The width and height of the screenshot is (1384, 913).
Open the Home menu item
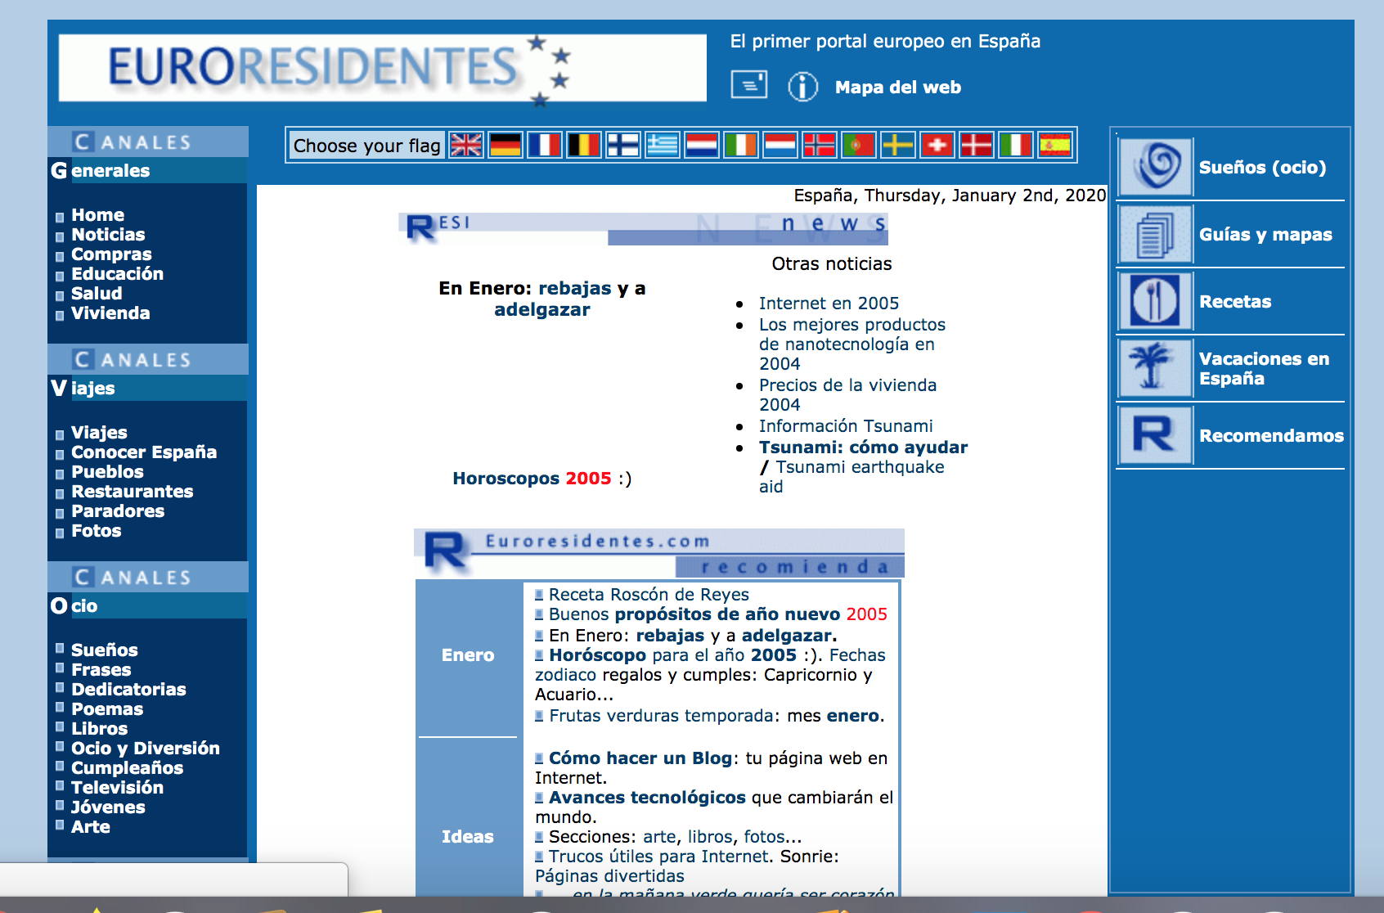pyautogui.click(x=97, y=214)
